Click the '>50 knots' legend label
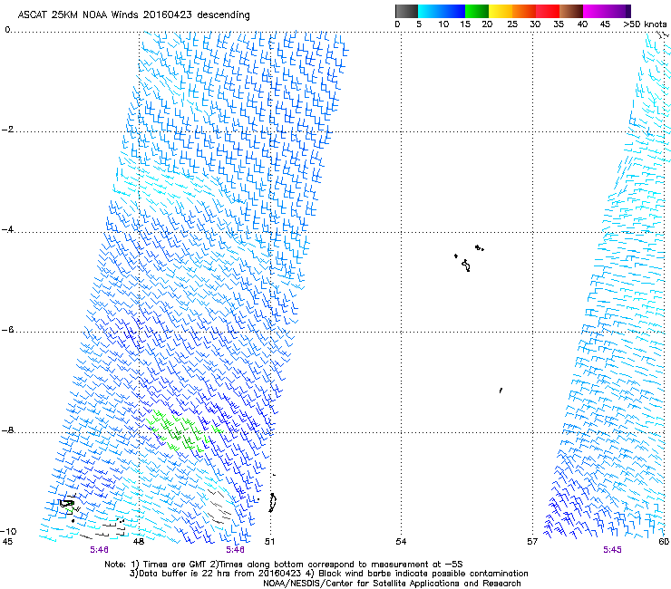Image resolution: width=671 pixels, height=589 pixels. point(645,24)
